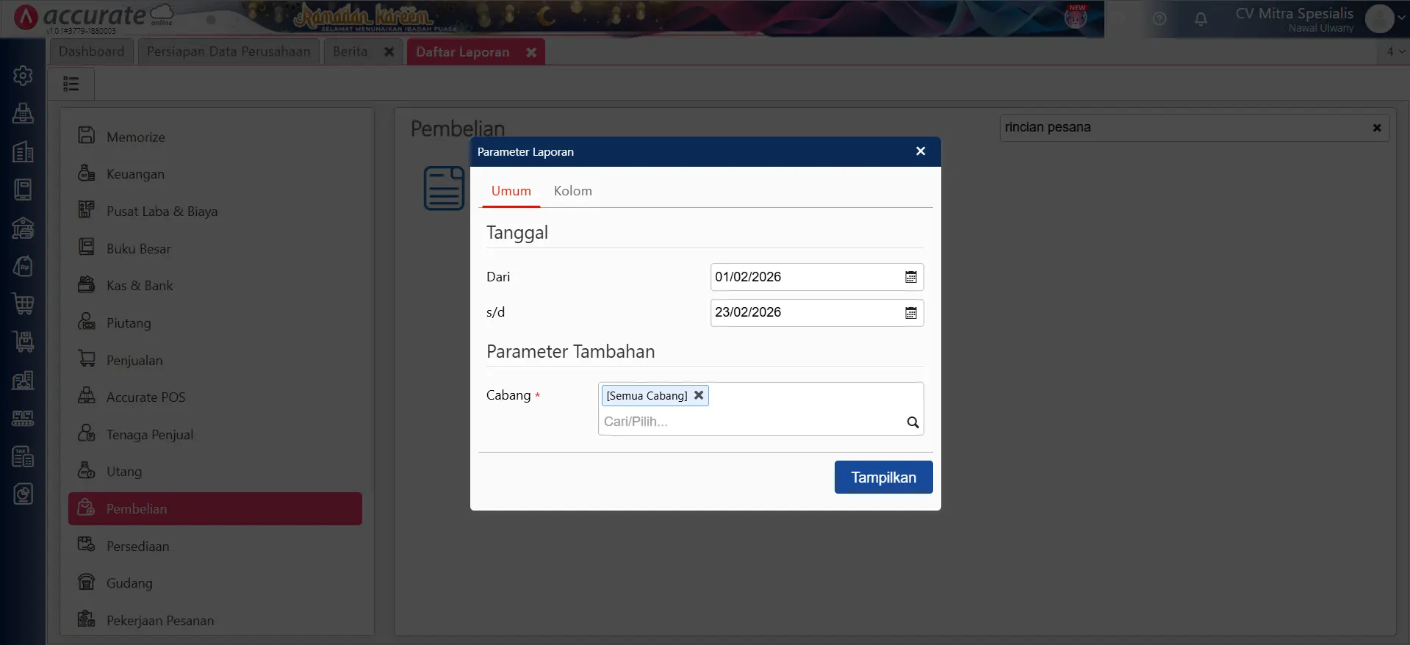Screen dimensions: 1410x645
Task: Open the Pekerjaan Pesanan category
Action: click(215, 621)
